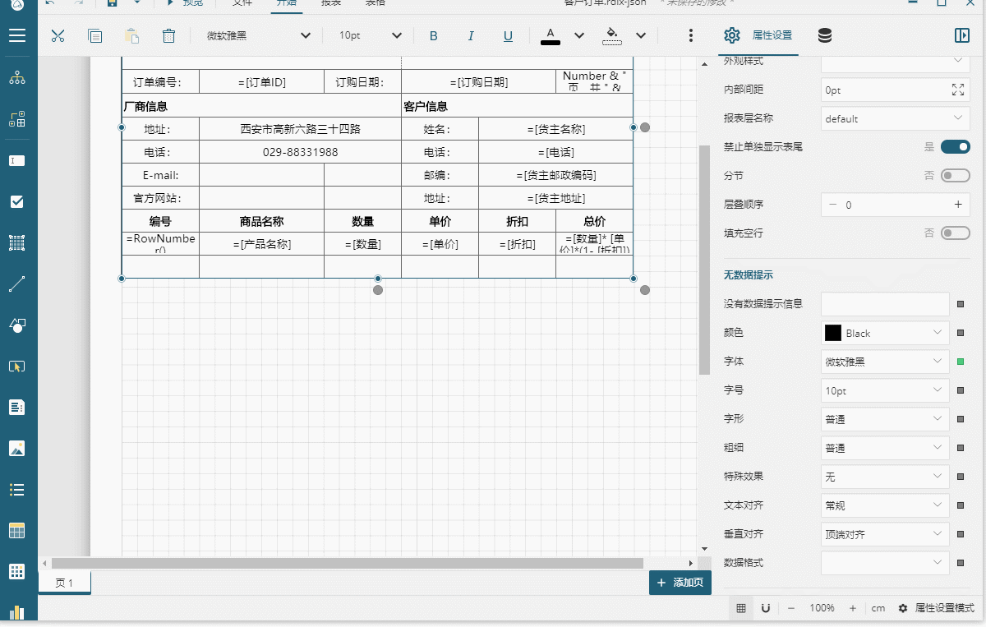Collapse the right properties sidebar

(962, 35)
